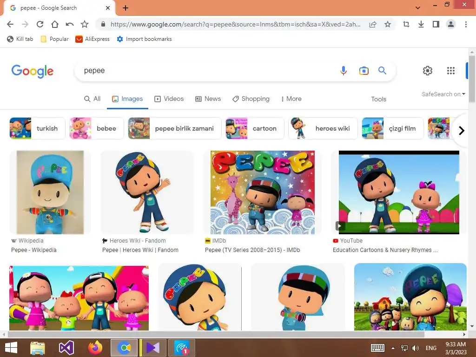Open the touch keyboard from the tray
The image size is (476, 357).
coord(377,348)
